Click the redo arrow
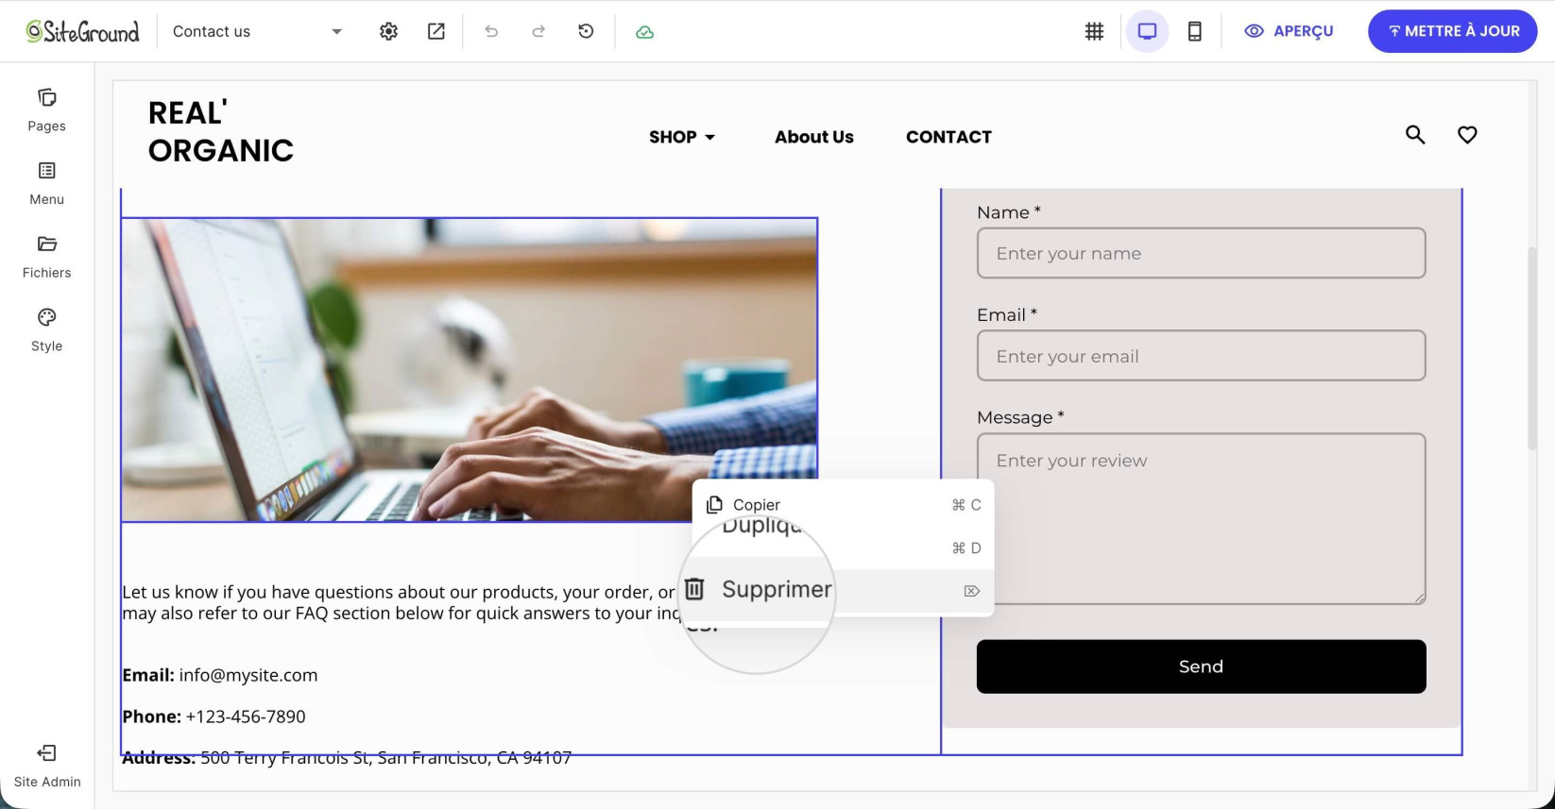The image size is (1555, 809). (538, 31)
